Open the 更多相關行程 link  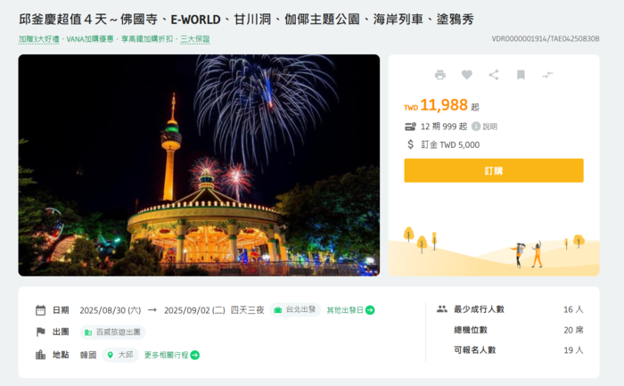pyautogui.click(x=166, y=355)
